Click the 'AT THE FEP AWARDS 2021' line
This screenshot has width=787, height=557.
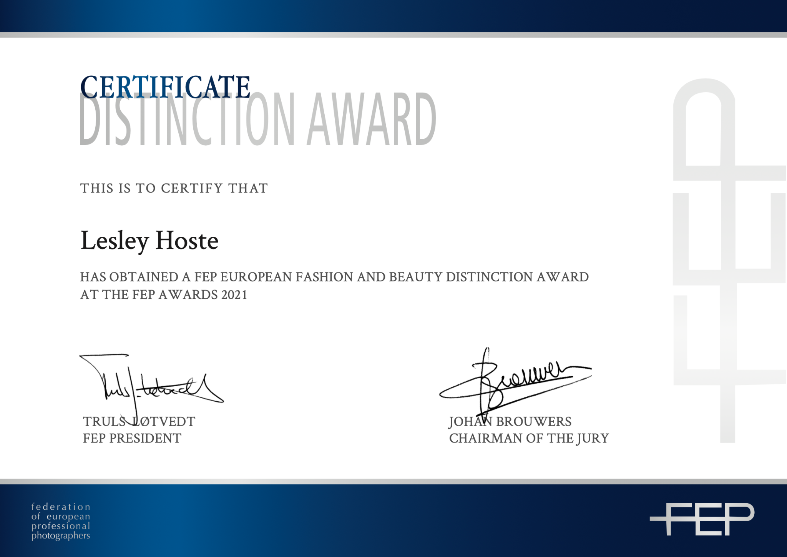(x=164, y=295)
